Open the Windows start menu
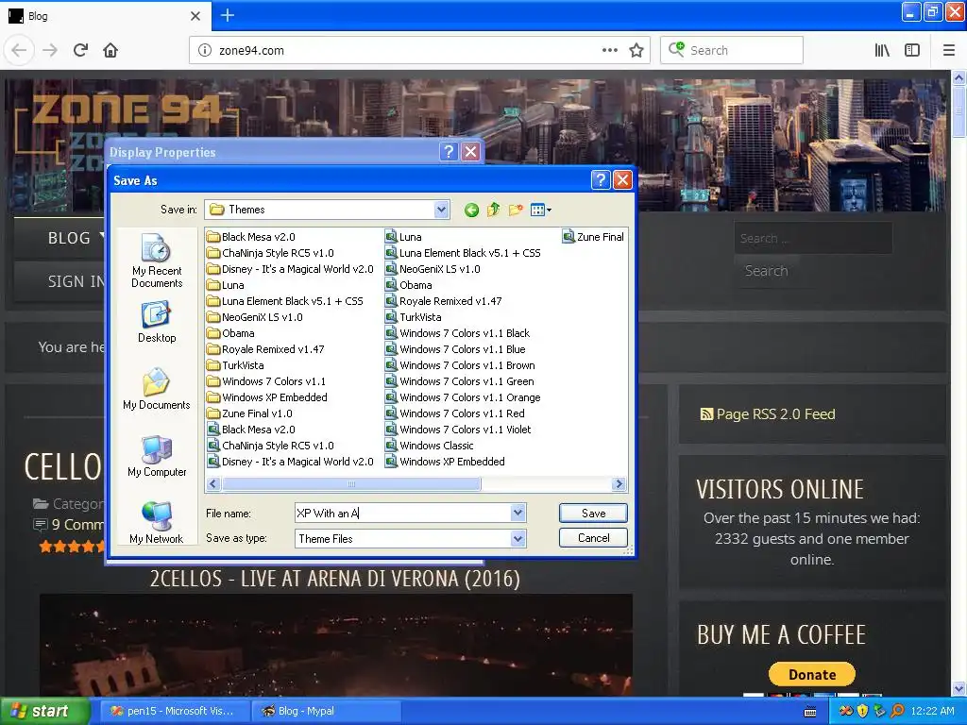Image resolution: width=967 pixels, height=725 pixels. [43, 711]
